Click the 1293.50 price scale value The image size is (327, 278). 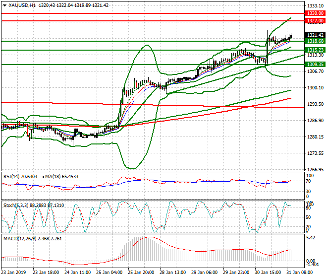(316, 104)
